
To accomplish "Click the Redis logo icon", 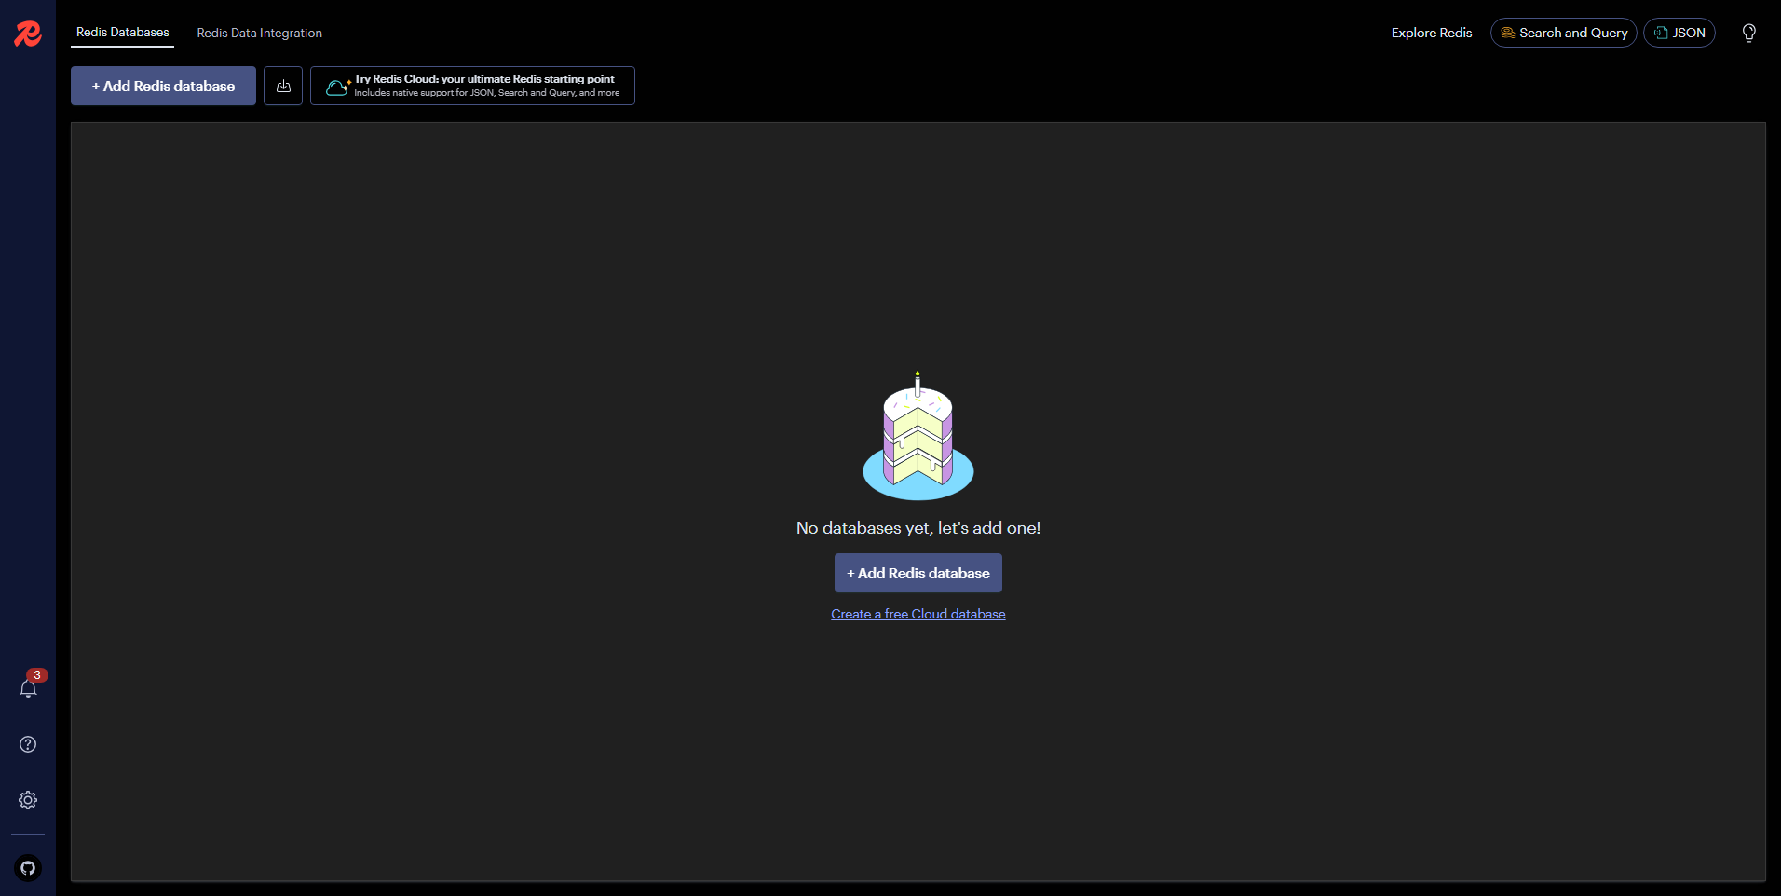I will pos(28,34).
